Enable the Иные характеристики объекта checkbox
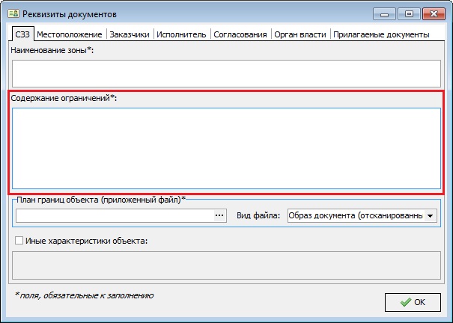The width and height of the screenshot is (453, 323). [19, 241]
